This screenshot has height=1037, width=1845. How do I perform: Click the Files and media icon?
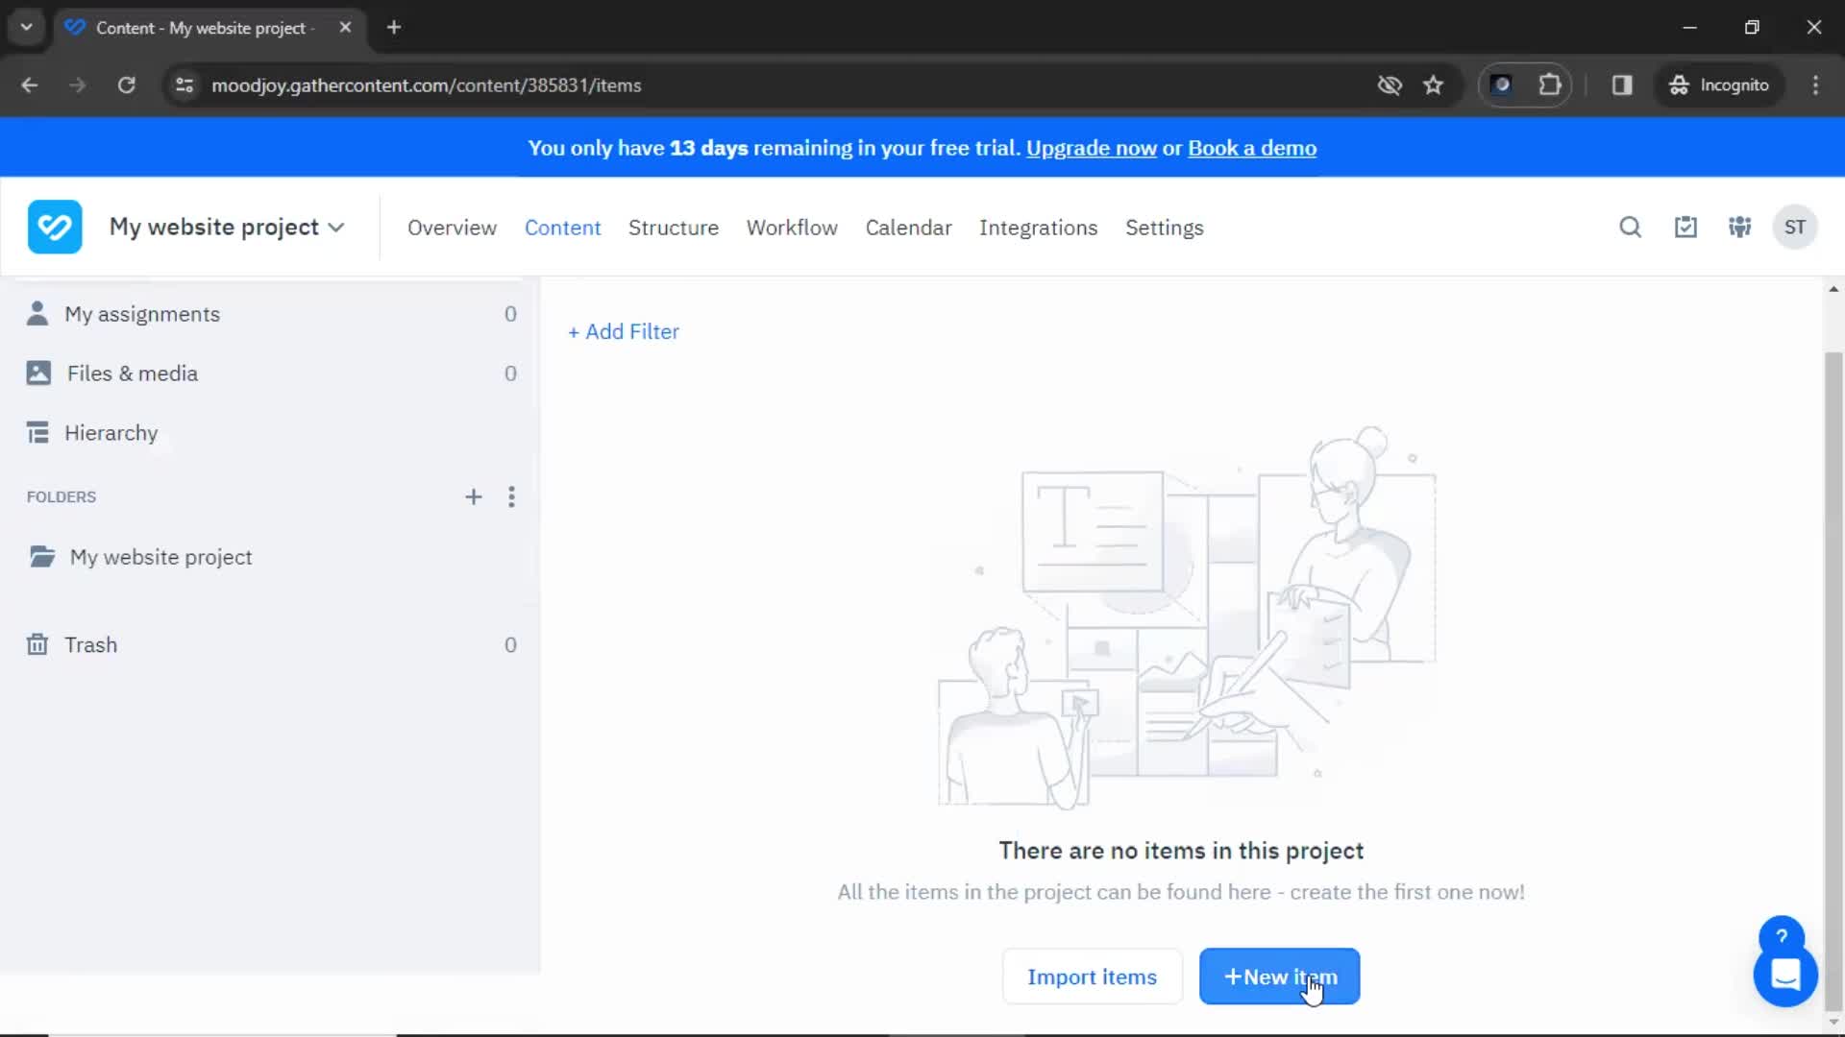pyautogui.click(x=36, y=373)
